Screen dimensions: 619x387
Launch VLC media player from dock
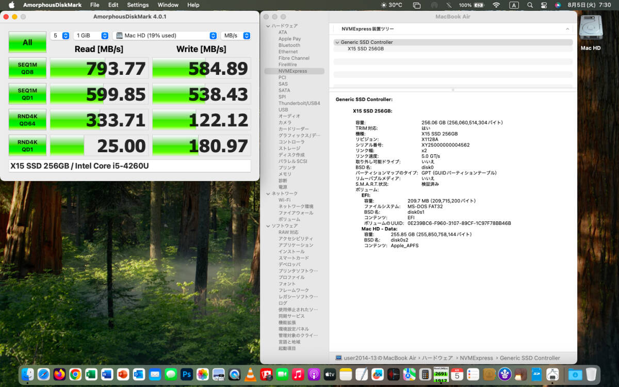pos(250,374)
